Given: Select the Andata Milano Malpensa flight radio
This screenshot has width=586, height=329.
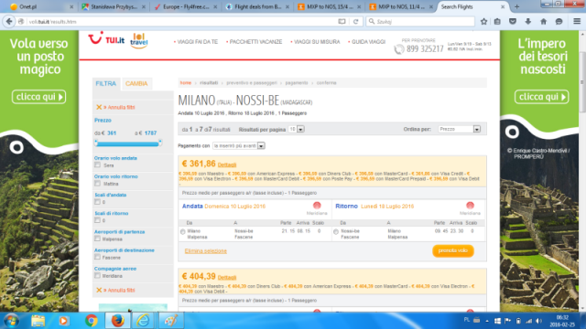Looking at the screenshot, I should coord(183,232).
